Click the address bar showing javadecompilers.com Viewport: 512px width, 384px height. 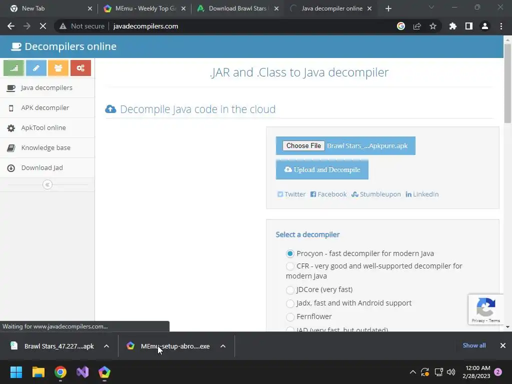tap(145, 26)
